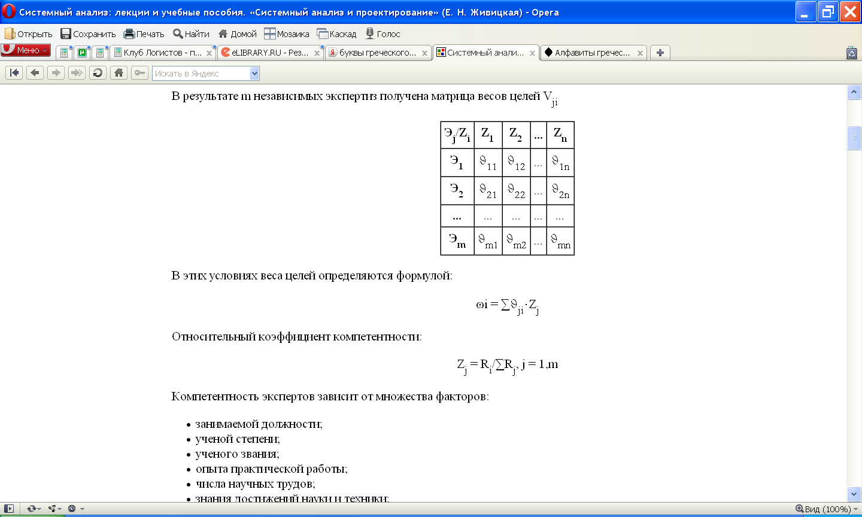The image size is (862, 517).
Task: Select the Системный анали... tab
Action: [x=486, y=53]
